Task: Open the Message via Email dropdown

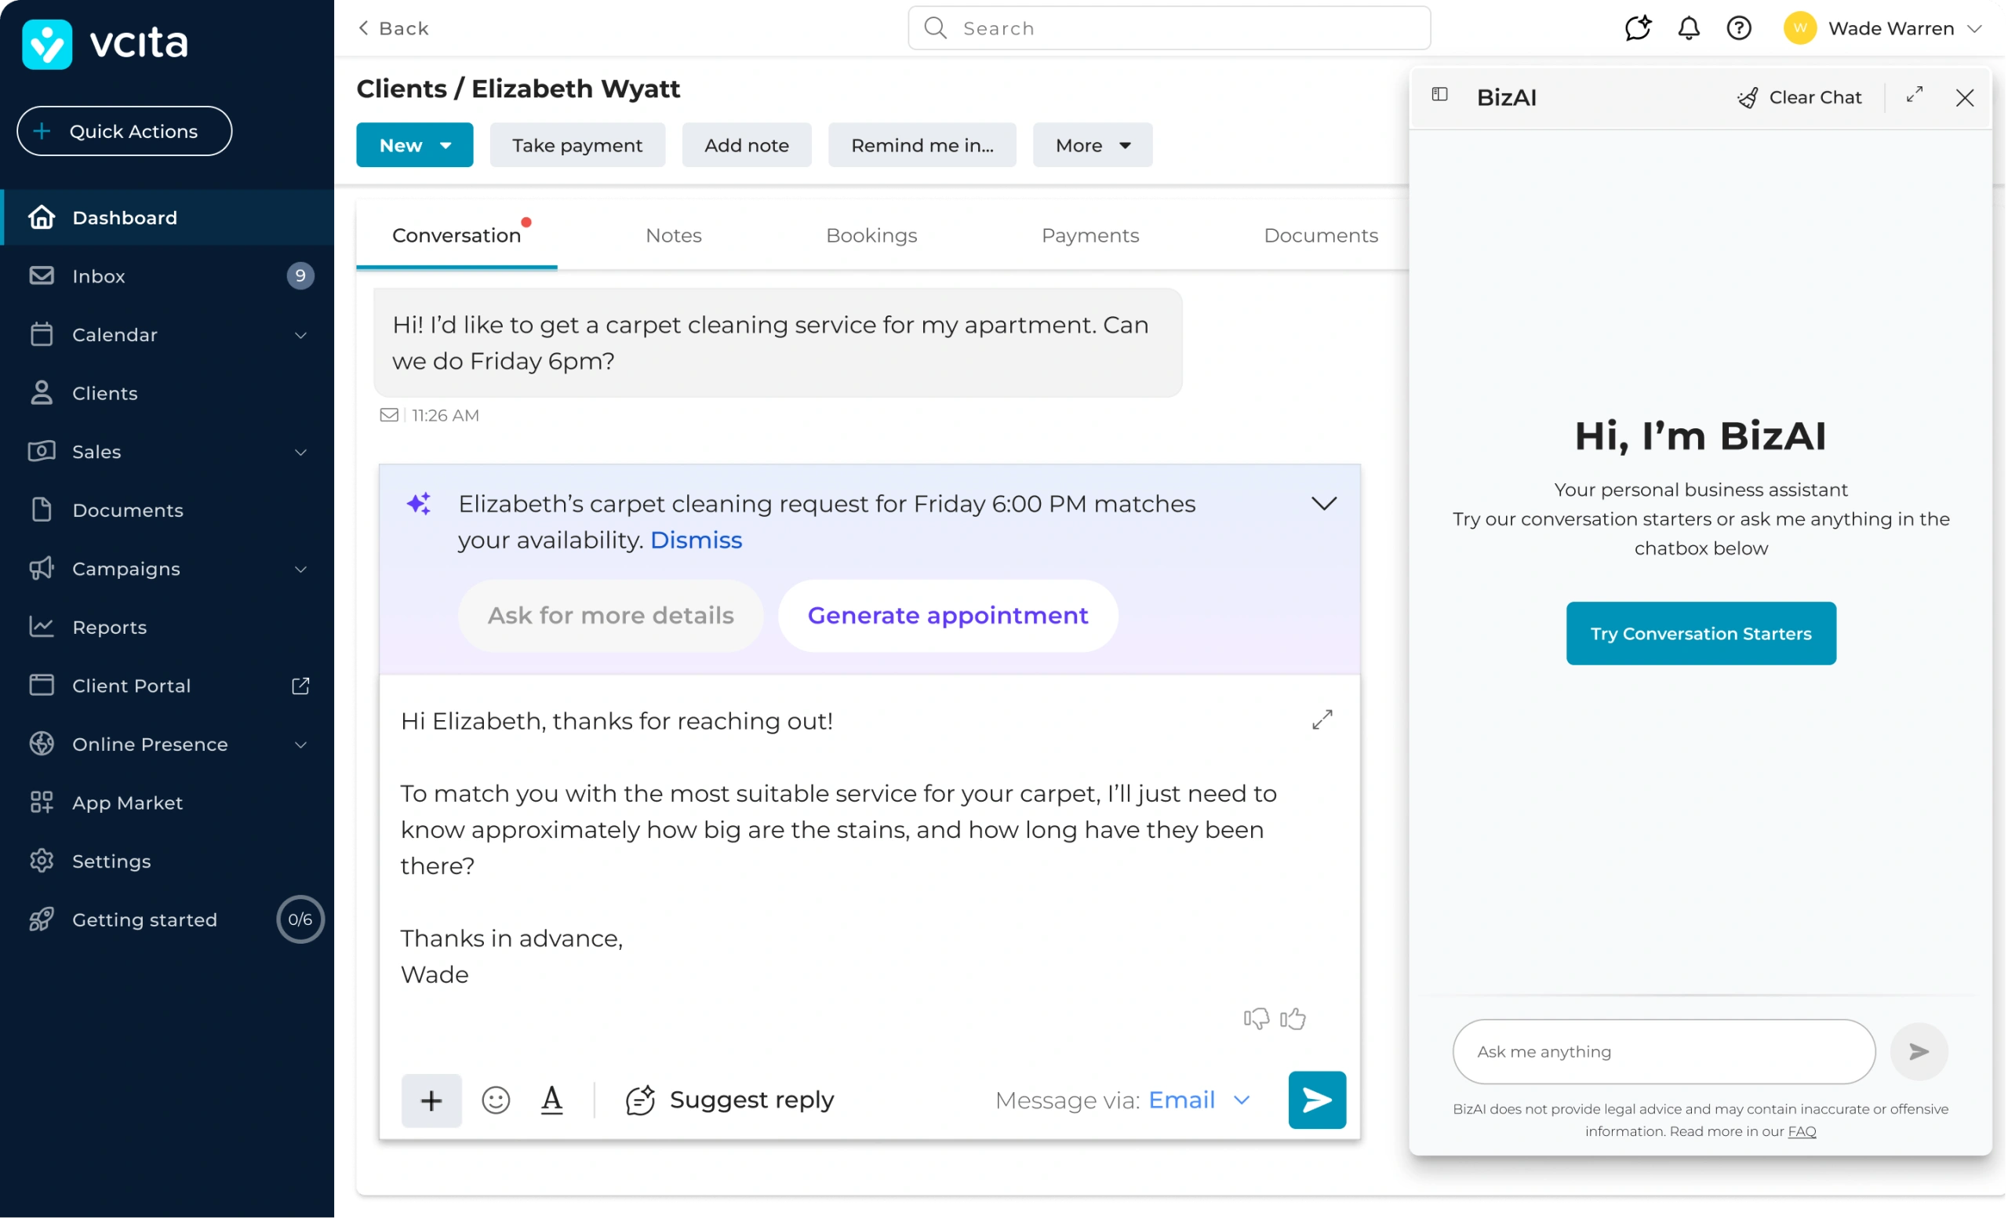Action: tap(1198, 1100)
